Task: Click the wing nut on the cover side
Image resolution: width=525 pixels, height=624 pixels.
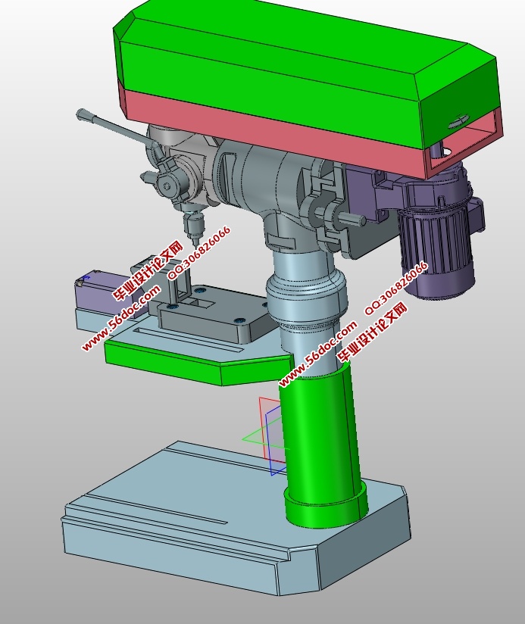Action: coord(458,122)
